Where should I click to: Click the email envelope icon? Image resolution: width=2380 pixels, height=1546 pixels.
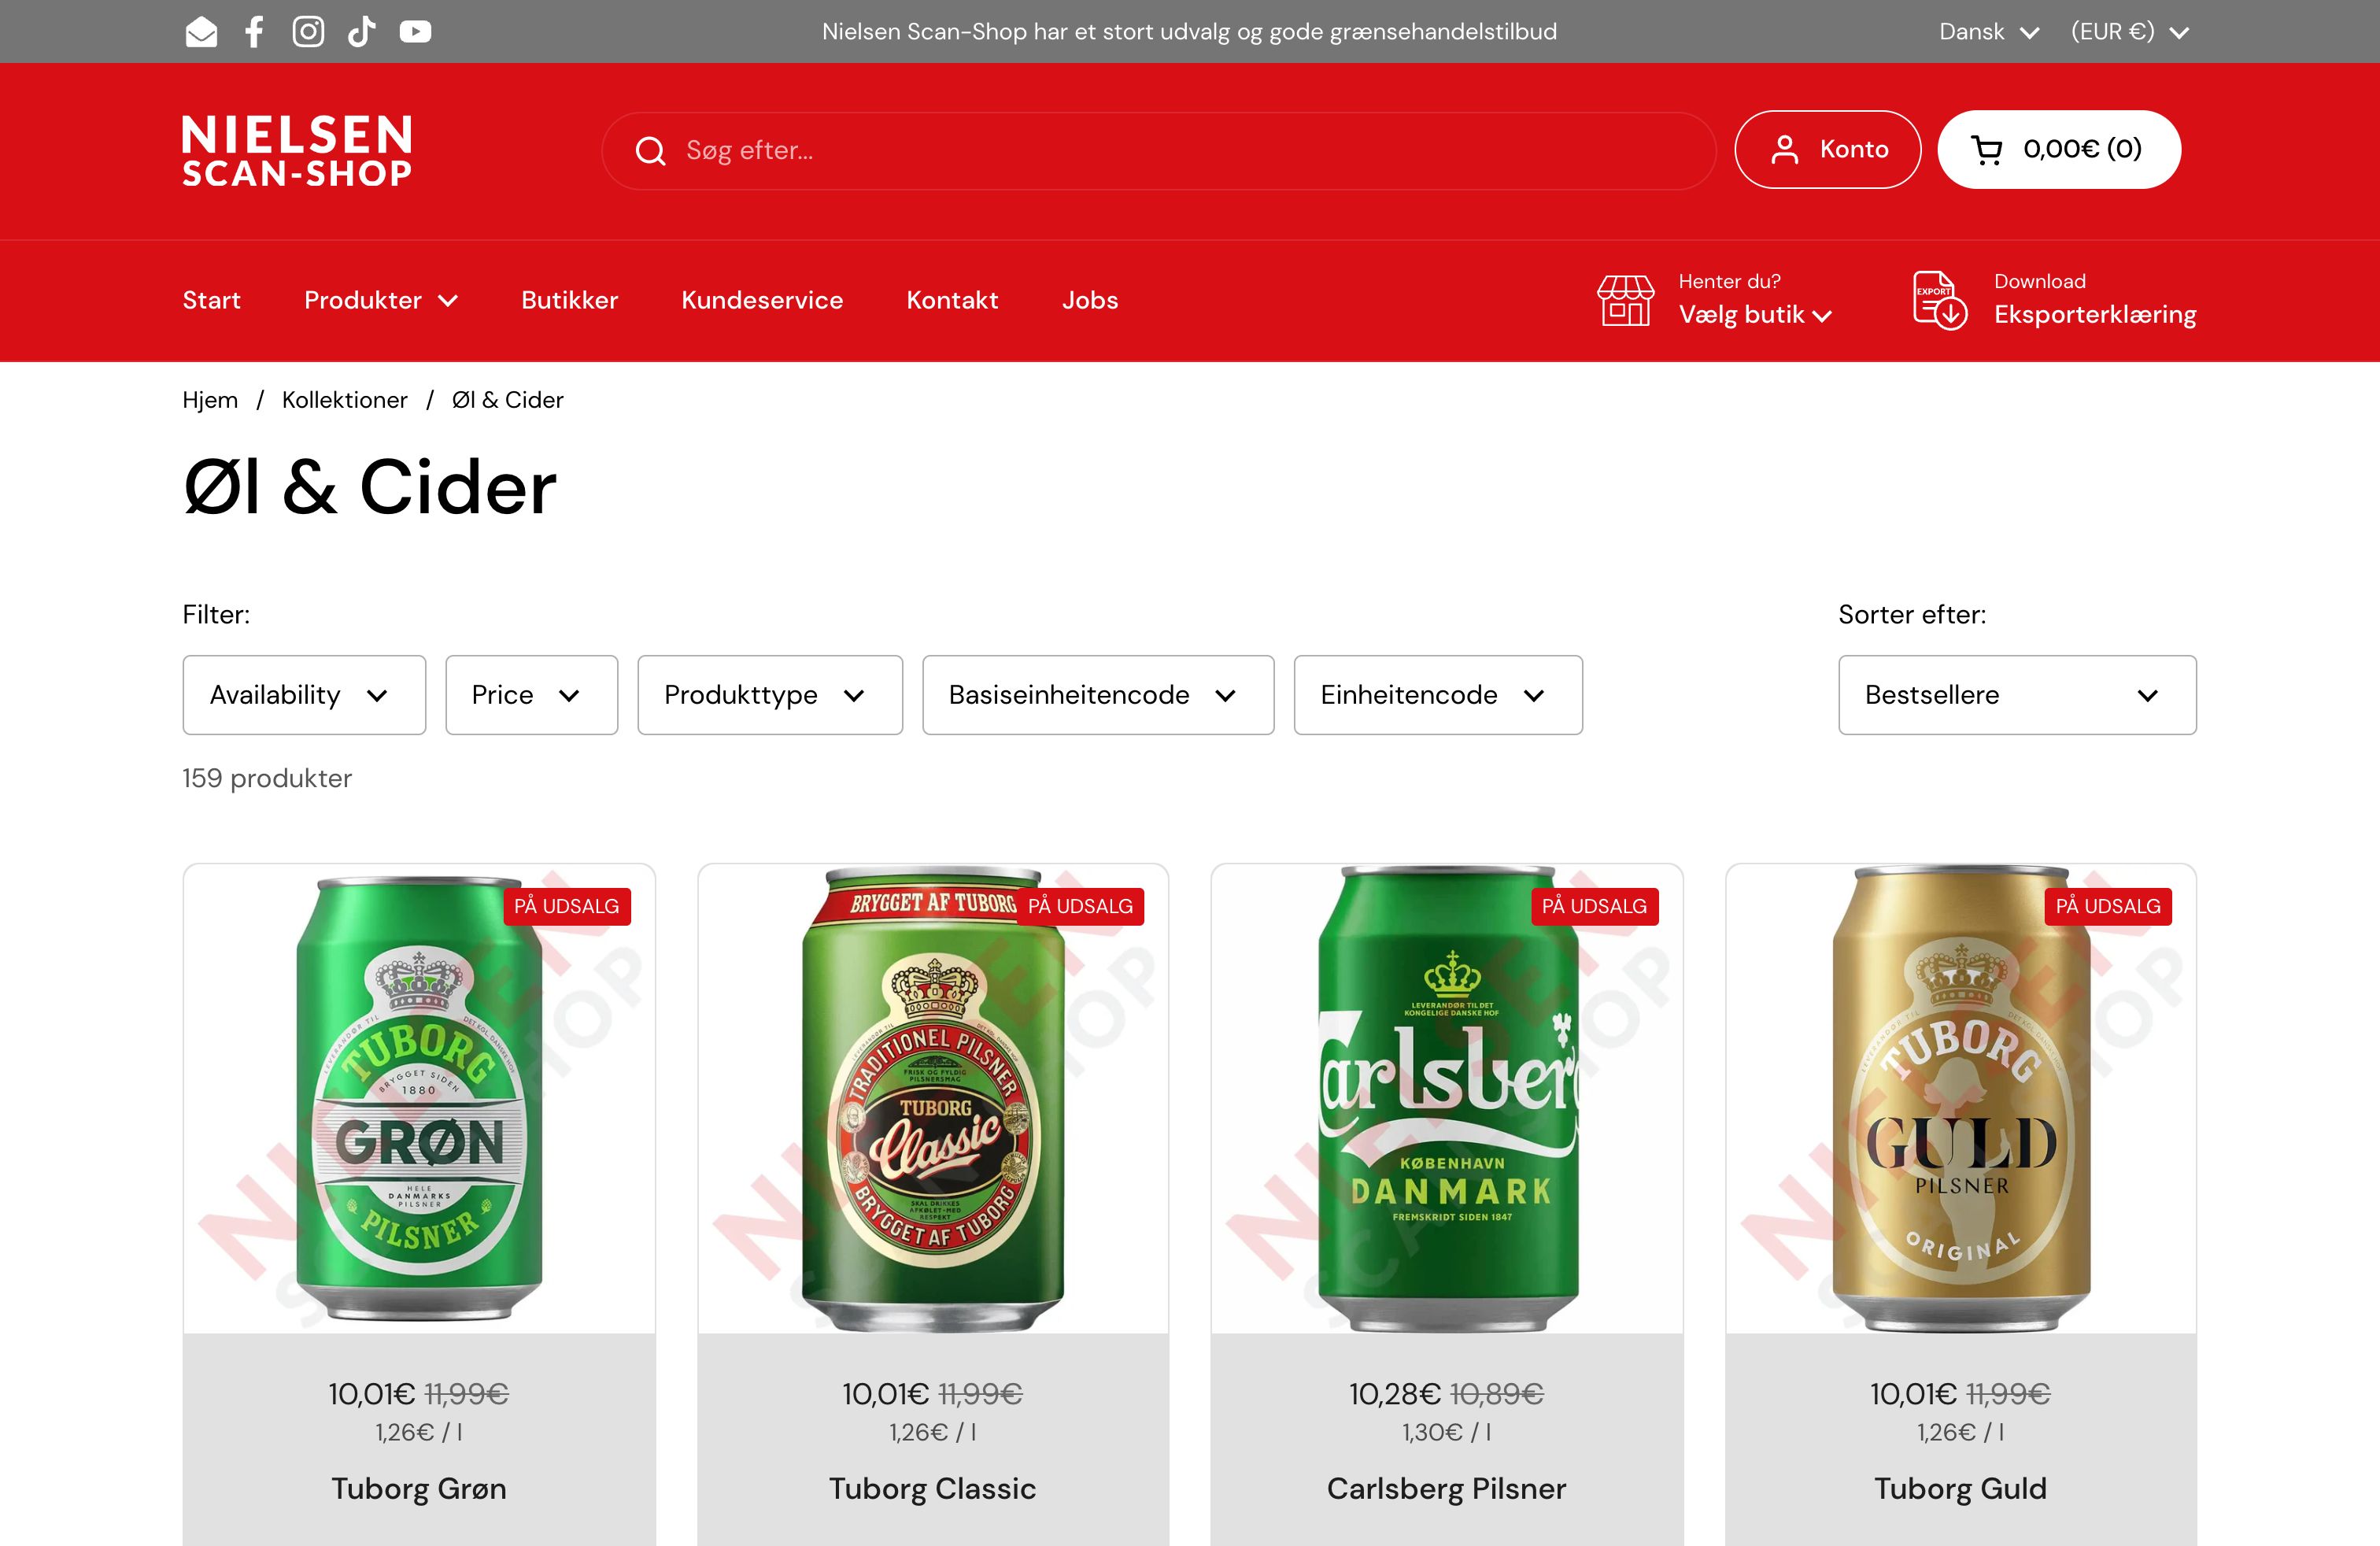pos(201,32)
